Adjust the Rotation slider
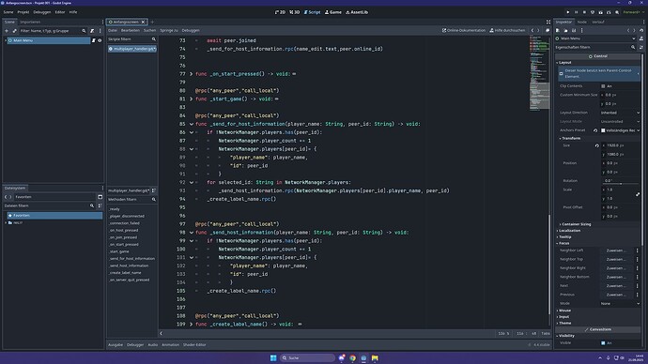Viewport: 648px width, 364px height. pyautogui.click(x=621, y=184)
